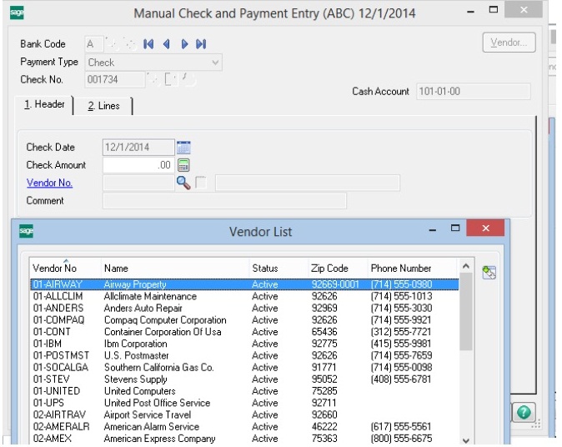
Task: Click zip code 46222 cell
Action: (324, 426)
